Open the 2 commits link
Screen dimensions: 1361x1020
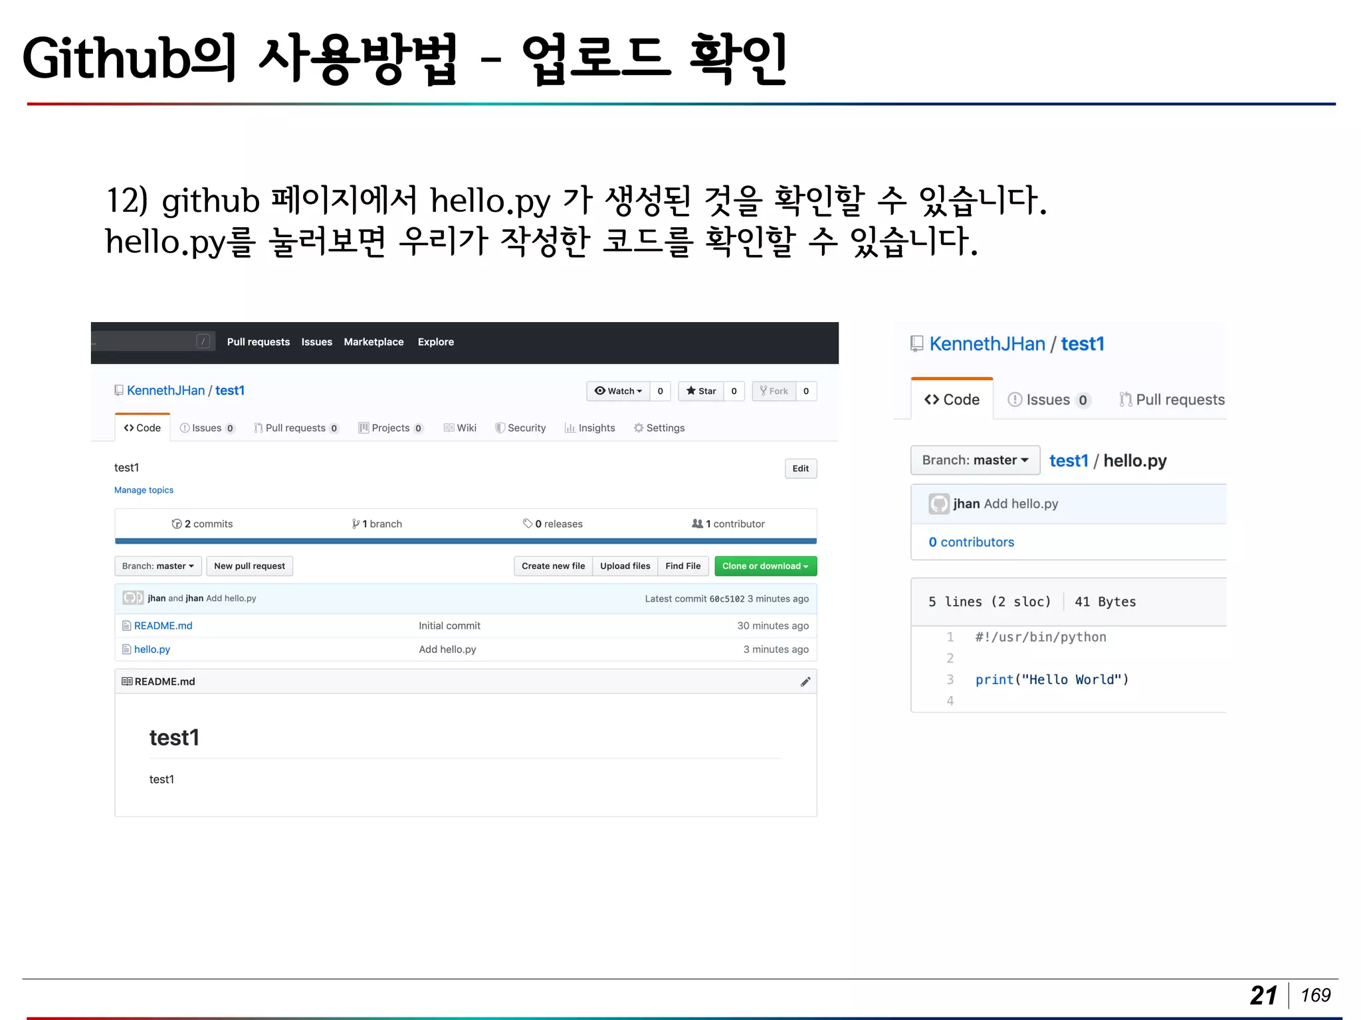pyautogui.click(x=202, y=524)
